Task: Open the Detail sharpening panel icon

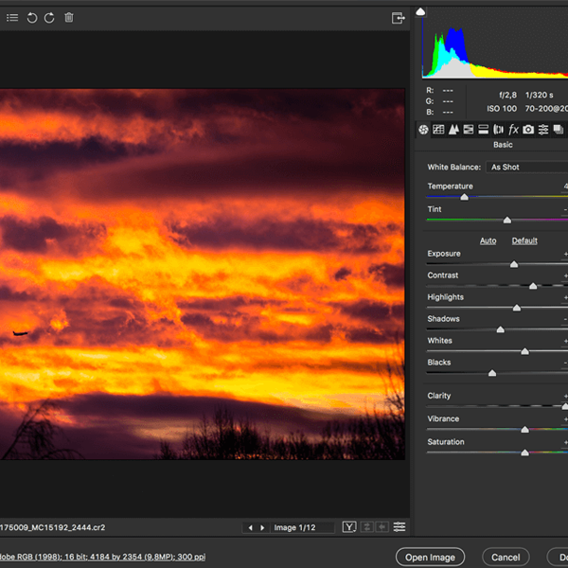Action: point(453,130)
